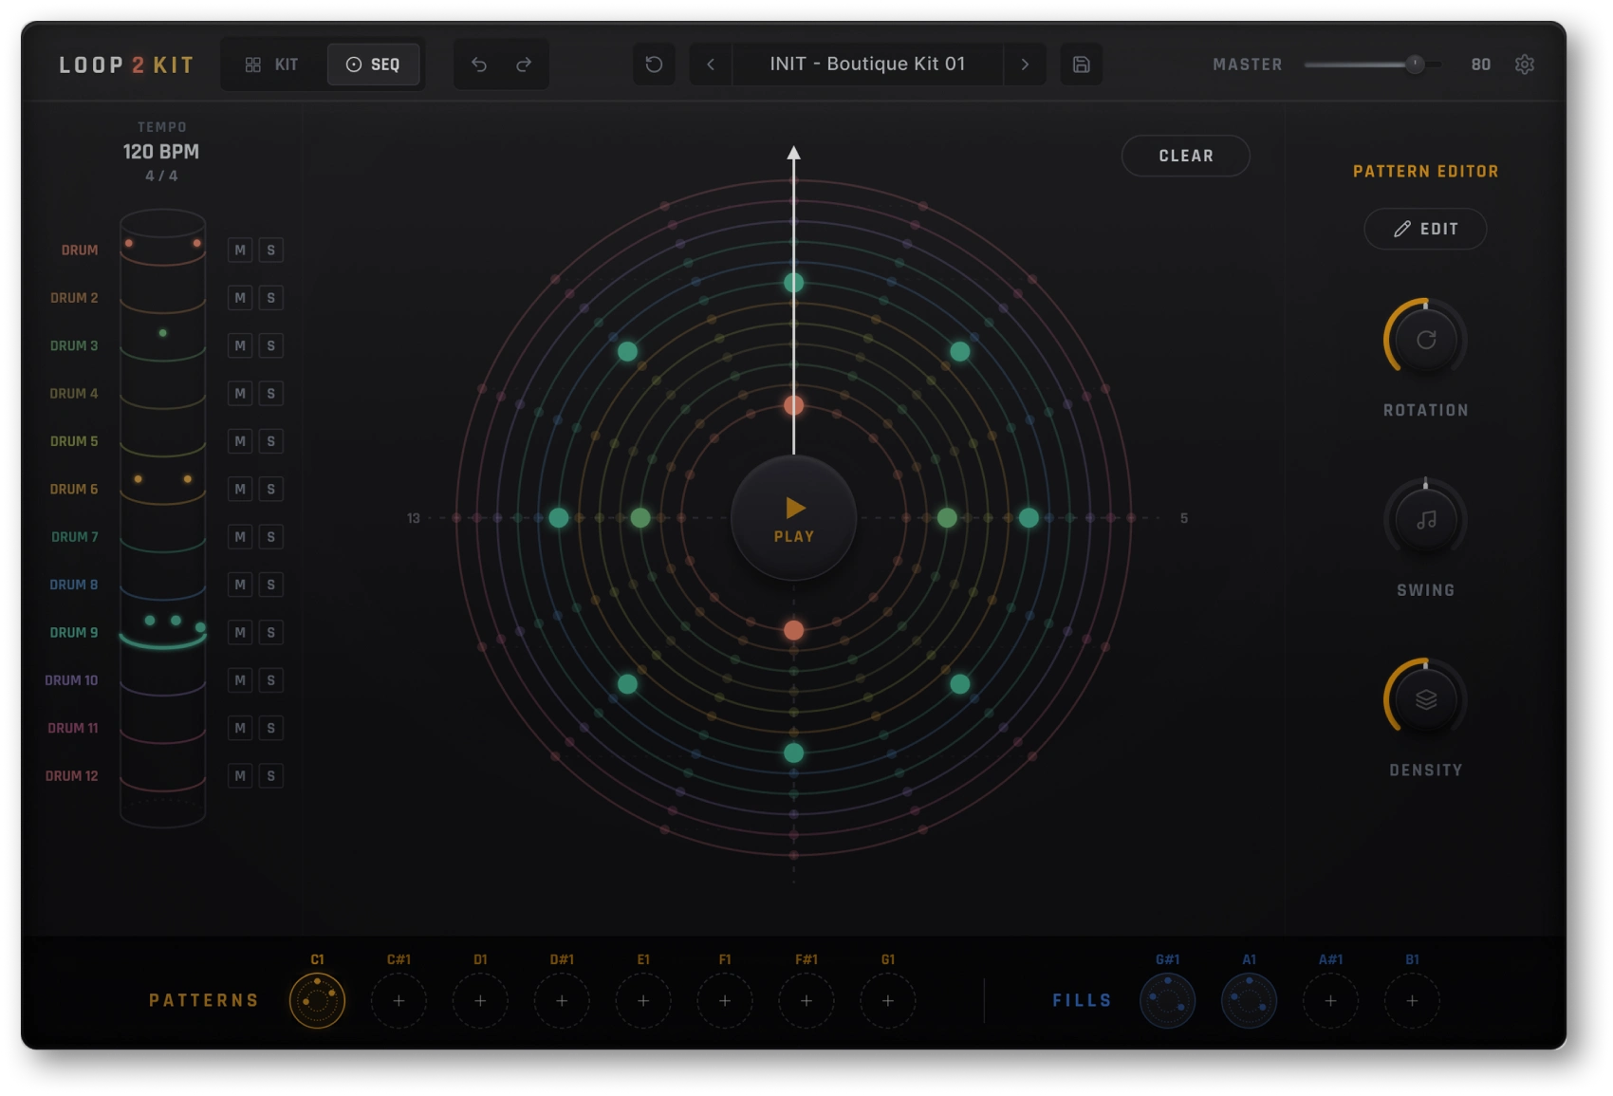1613x1096 pixels.
Task: Add fill in B1 slot
Action: tap(1412, 1000)
